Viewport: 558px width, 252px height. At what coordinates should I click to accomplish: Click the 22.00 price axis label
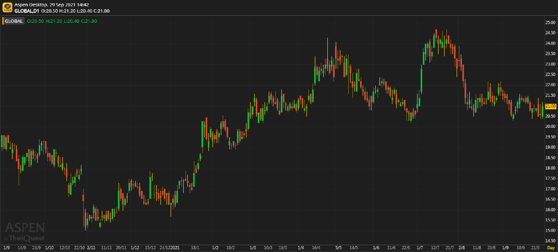(x=551, y=85)
